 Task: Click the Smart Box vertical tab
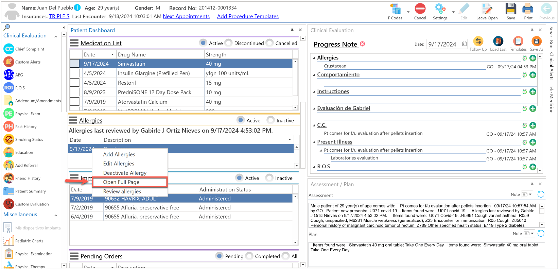pos(551,37)
